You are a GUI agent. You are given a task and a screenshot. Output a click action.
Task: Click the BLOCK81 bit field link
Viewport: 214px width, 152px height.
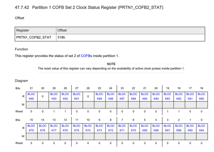pyautogui.click(x=190, y=96)
